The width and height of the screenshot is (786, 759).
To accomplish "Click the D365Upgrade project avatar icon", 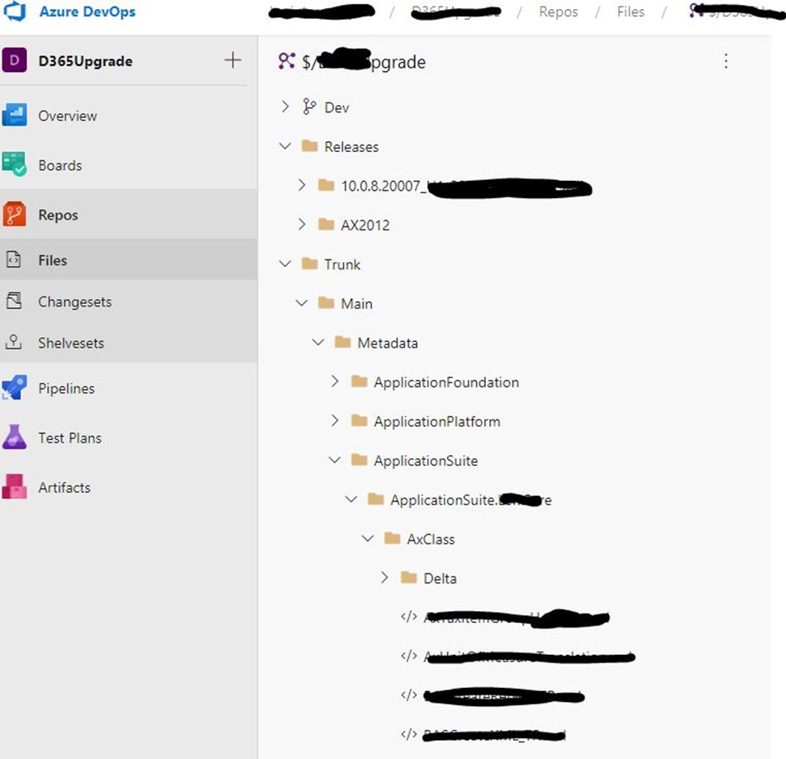I will (x=15, y=60).
